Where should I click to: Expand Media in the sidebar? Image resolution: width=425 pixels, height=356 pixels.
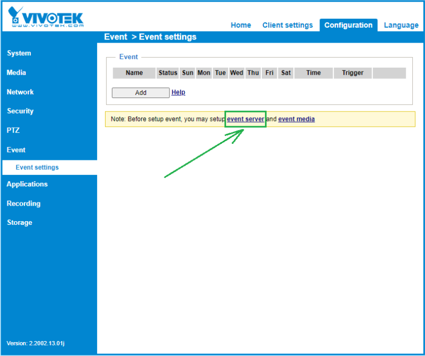click(x=16, y=72)
